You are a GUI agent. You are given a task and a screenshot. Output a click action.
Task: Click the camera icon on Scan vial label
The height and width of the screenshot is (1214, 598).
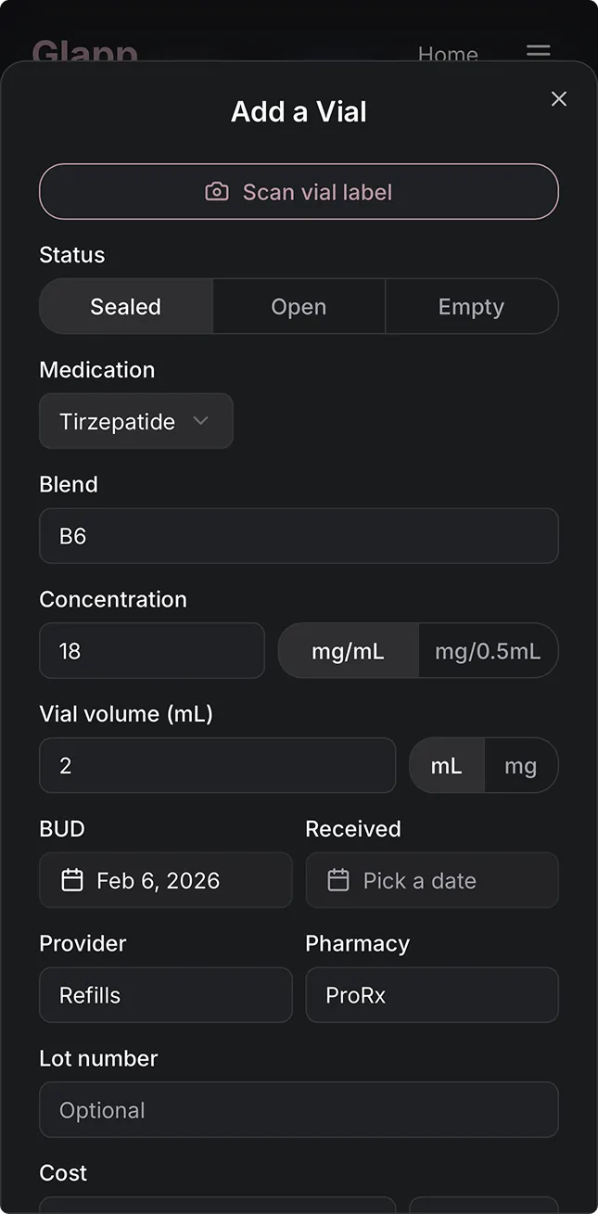pyautogui.click(x=216, y=191)
